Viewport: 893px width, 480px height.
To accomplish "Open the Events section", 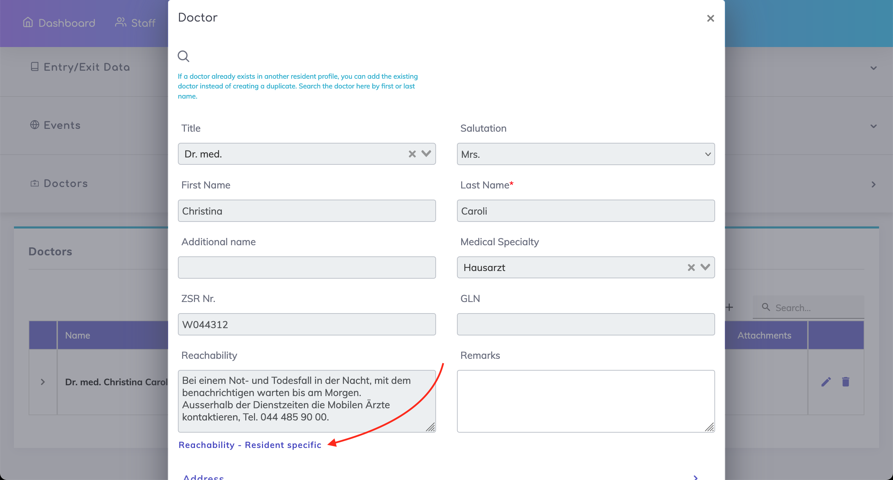I will (x=62, y=125).
